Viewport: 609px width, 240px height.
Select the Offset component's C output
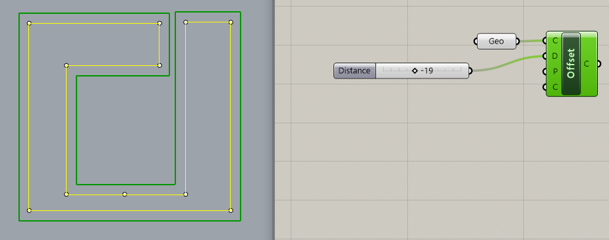click(x=586, y=64)
